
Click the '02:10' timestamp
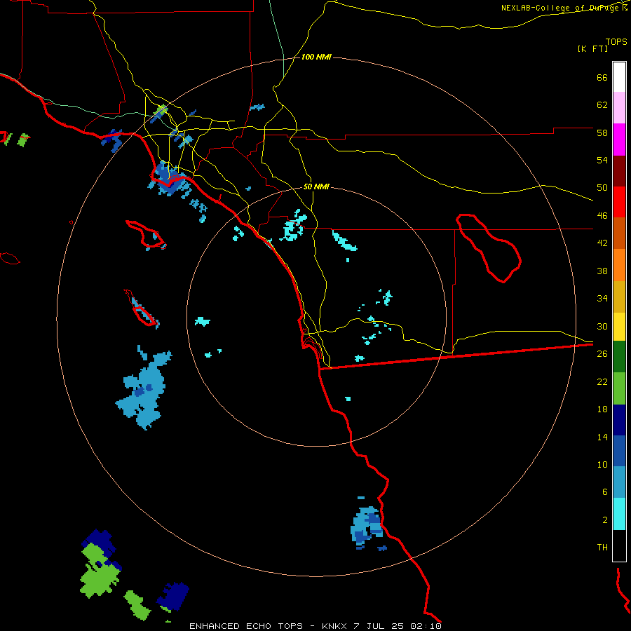coord(426,626)
